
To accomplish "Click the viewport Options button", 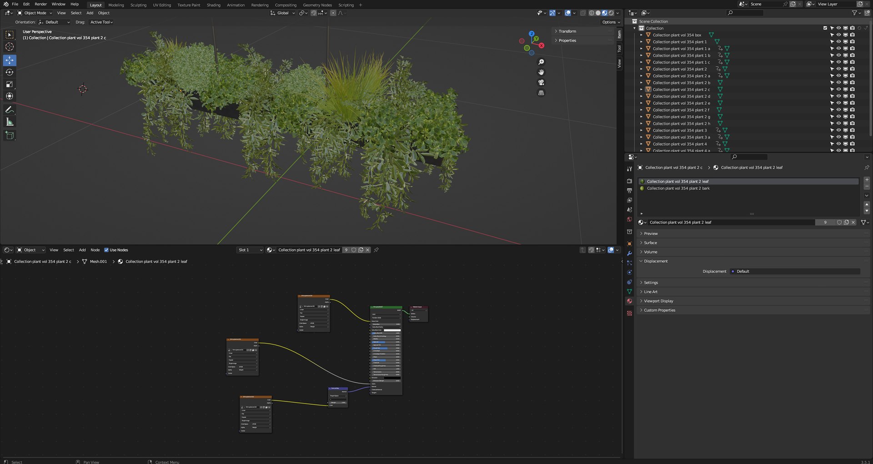I will click(x=611, y=22).
